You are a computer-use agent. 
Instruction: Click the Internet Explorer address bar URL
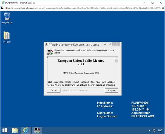click(83, 8)
